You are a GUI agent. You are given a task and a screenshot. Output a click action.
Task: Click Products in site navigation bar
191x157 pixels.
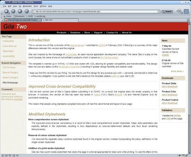tap(61, 33)
